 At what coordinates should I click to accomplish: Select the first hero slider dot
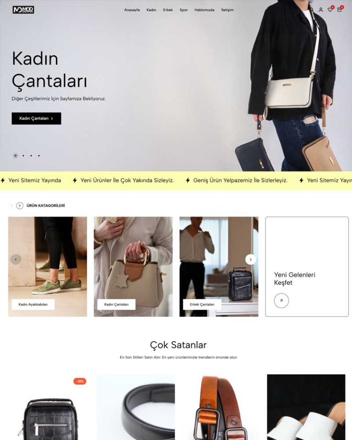coord(16,155)
